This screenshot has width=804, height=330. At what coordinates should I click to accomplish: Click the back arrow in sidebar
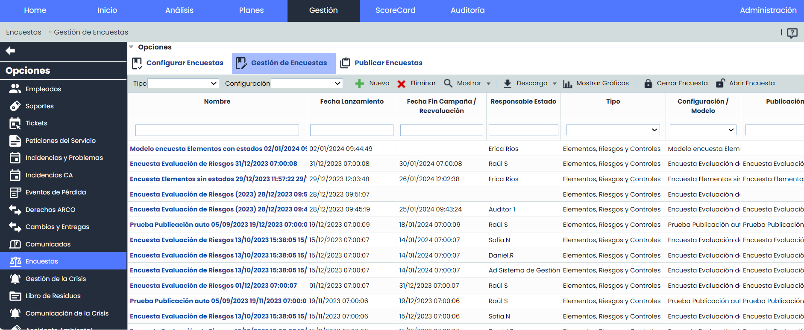11,51
